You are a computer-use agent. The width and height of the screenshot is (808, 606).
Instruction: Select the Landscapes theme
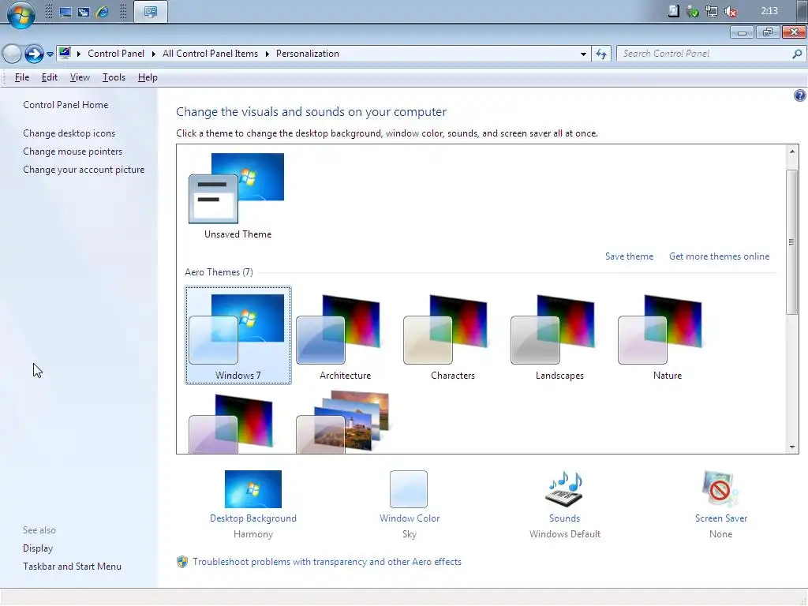click(x=559, y=335)
